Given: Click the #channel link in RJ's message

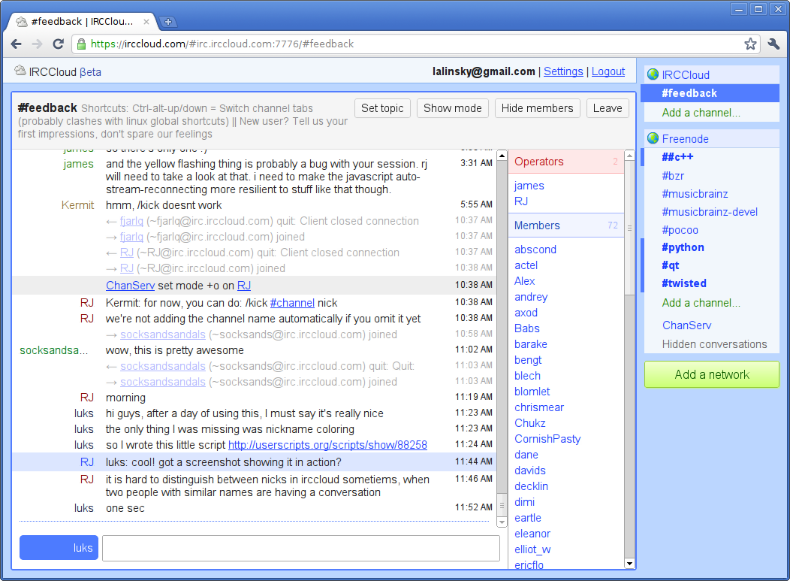Looking at the screenshot, I should pyautogui.click(x=292, y=303).
